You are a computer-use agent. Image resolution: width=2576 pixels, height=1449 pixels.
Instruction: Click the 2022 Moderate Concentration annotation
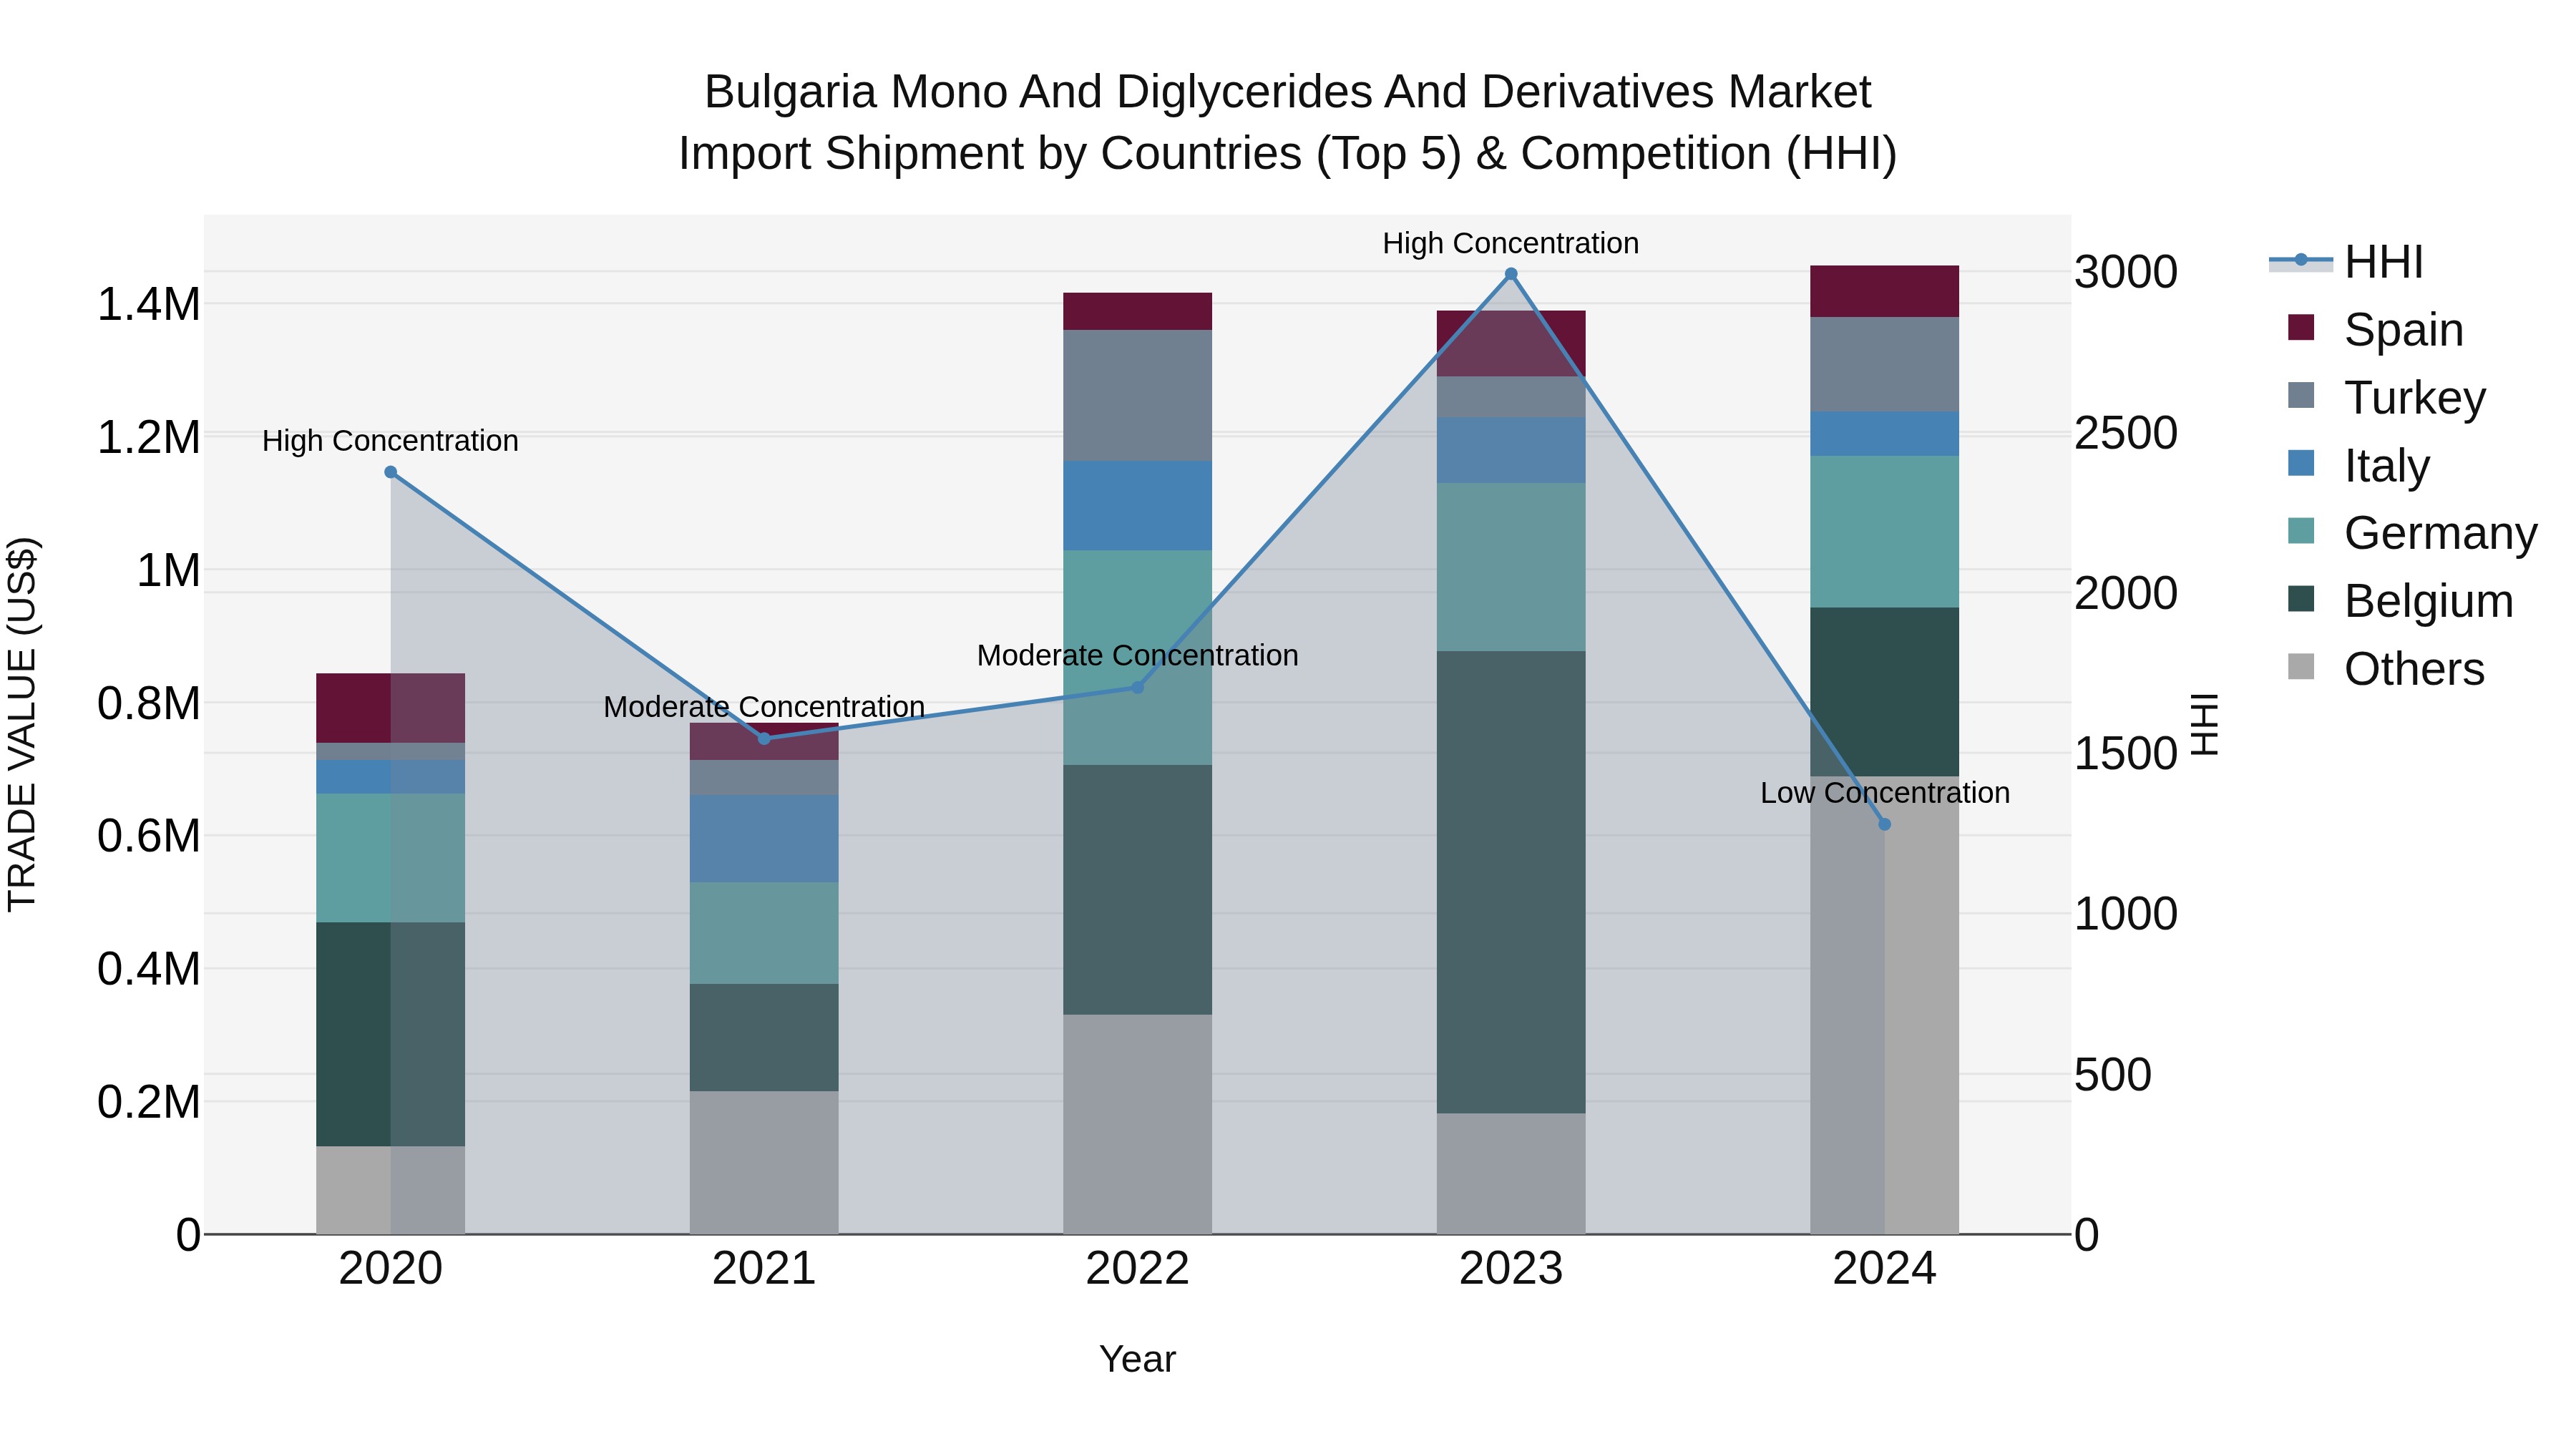tap(1137, 656)
